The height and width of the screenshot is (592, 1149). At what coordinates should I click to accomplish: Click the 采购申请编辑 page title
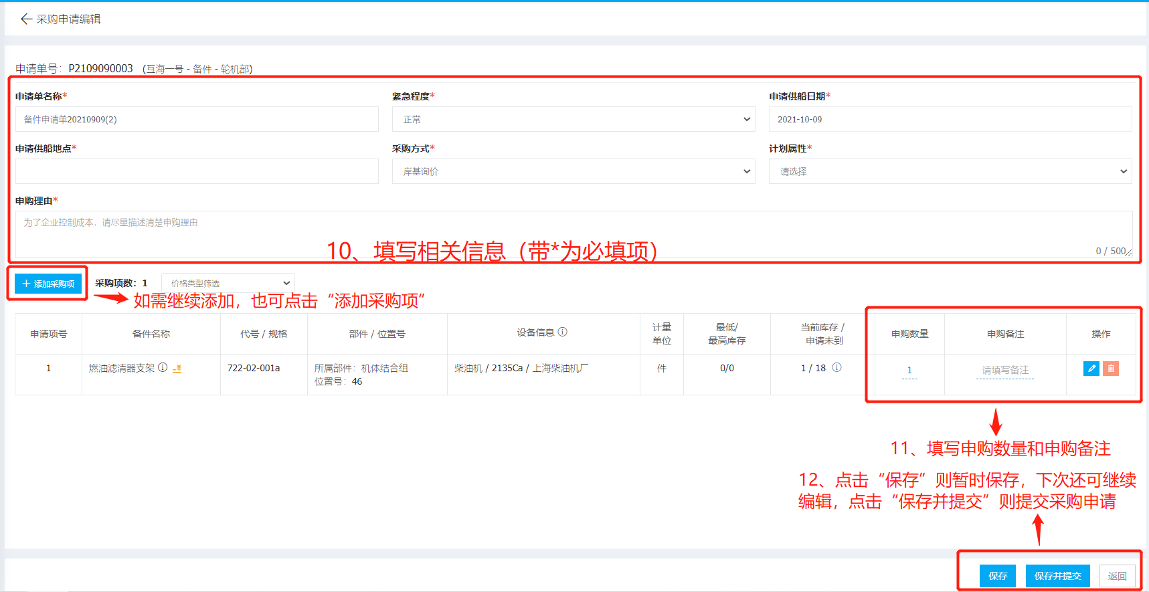click(68, 19)
